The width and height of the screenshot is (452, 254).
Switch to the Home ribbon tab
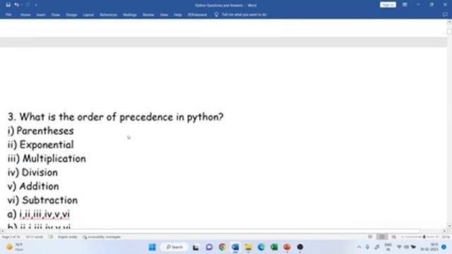click(x=25, y=15)
